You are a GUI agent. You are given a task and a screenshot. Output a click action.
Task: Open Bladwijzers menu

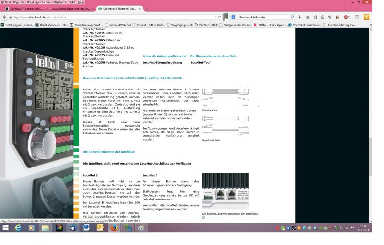click(x=61, y=2)
